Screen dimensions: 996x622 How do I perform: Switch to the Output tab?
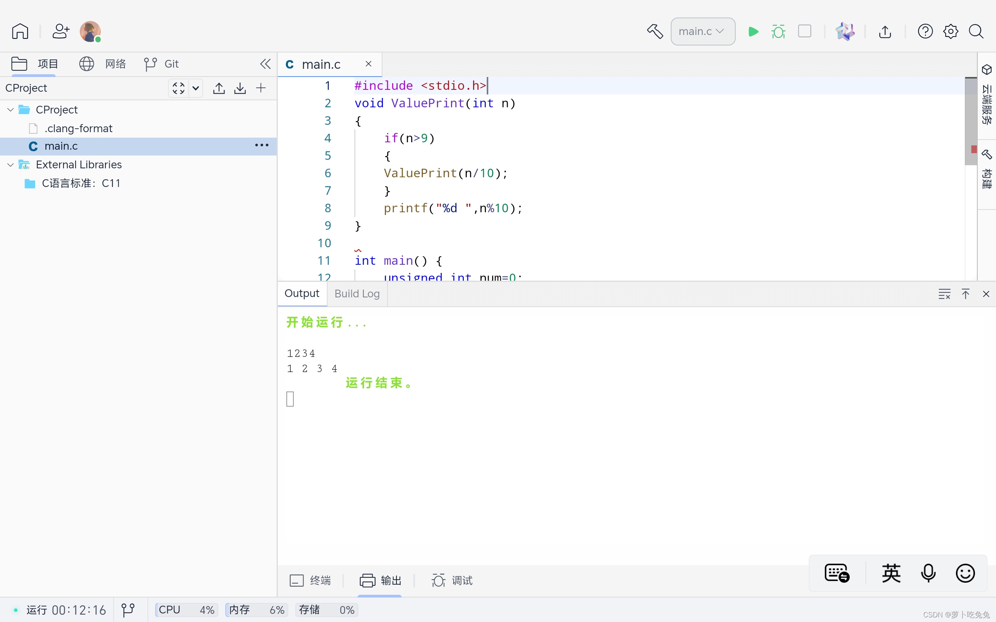point(302,293)
